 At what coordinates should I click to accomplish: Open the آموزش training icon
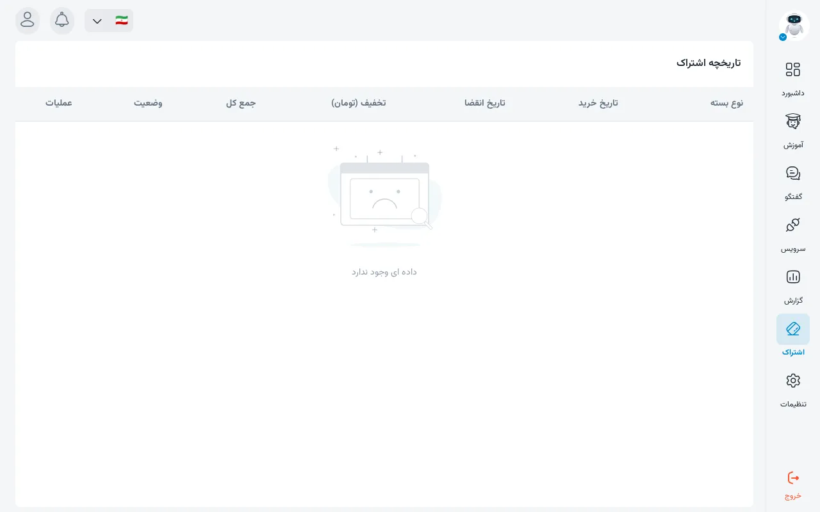pyautogui.click(x=793, y=121)
